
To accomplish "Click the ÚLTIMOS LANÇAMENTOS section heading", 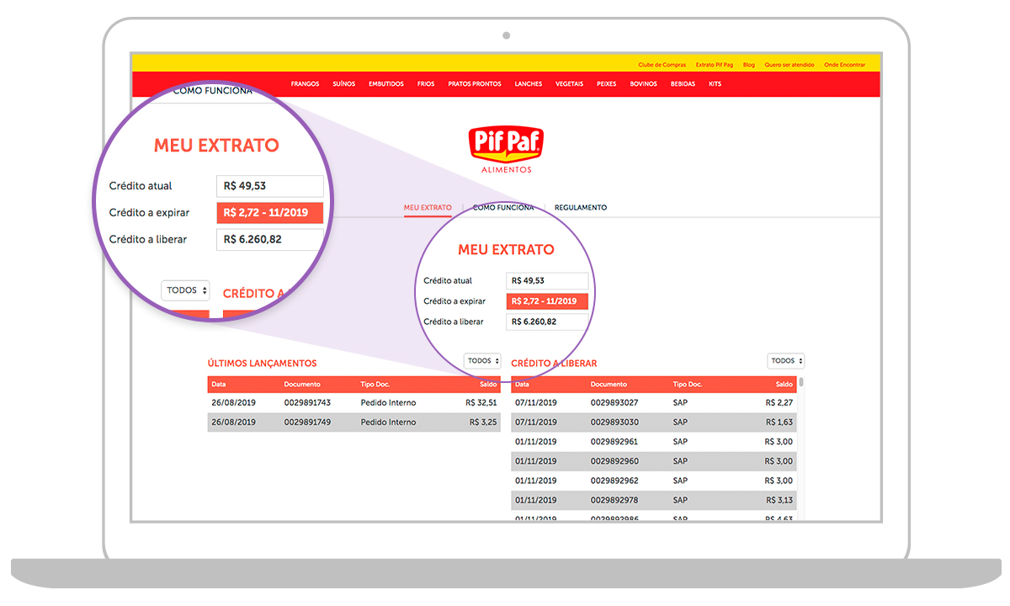I will [262, 364].
